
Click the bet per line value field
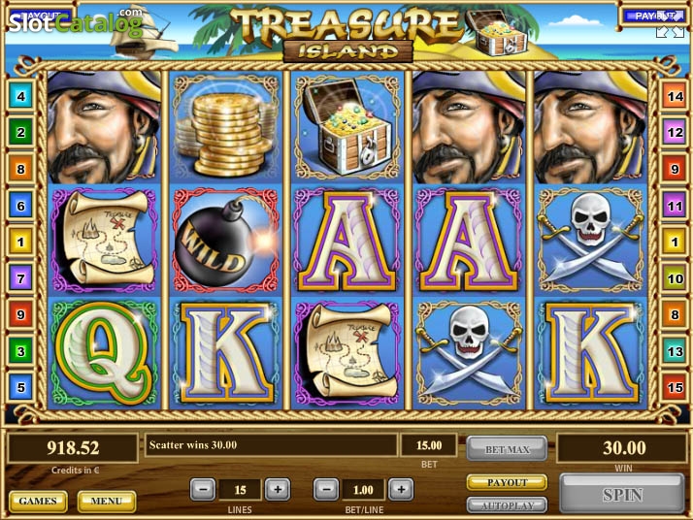click(363, 490)
